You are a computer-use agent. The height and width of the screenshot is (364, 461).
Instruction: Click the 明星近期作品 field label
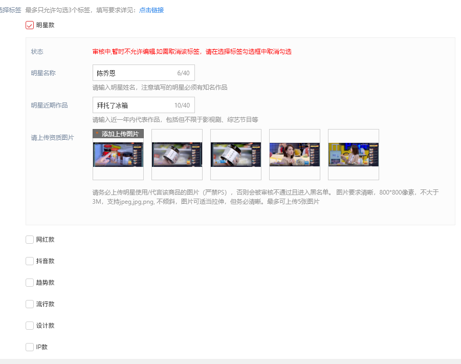point(50,105)
